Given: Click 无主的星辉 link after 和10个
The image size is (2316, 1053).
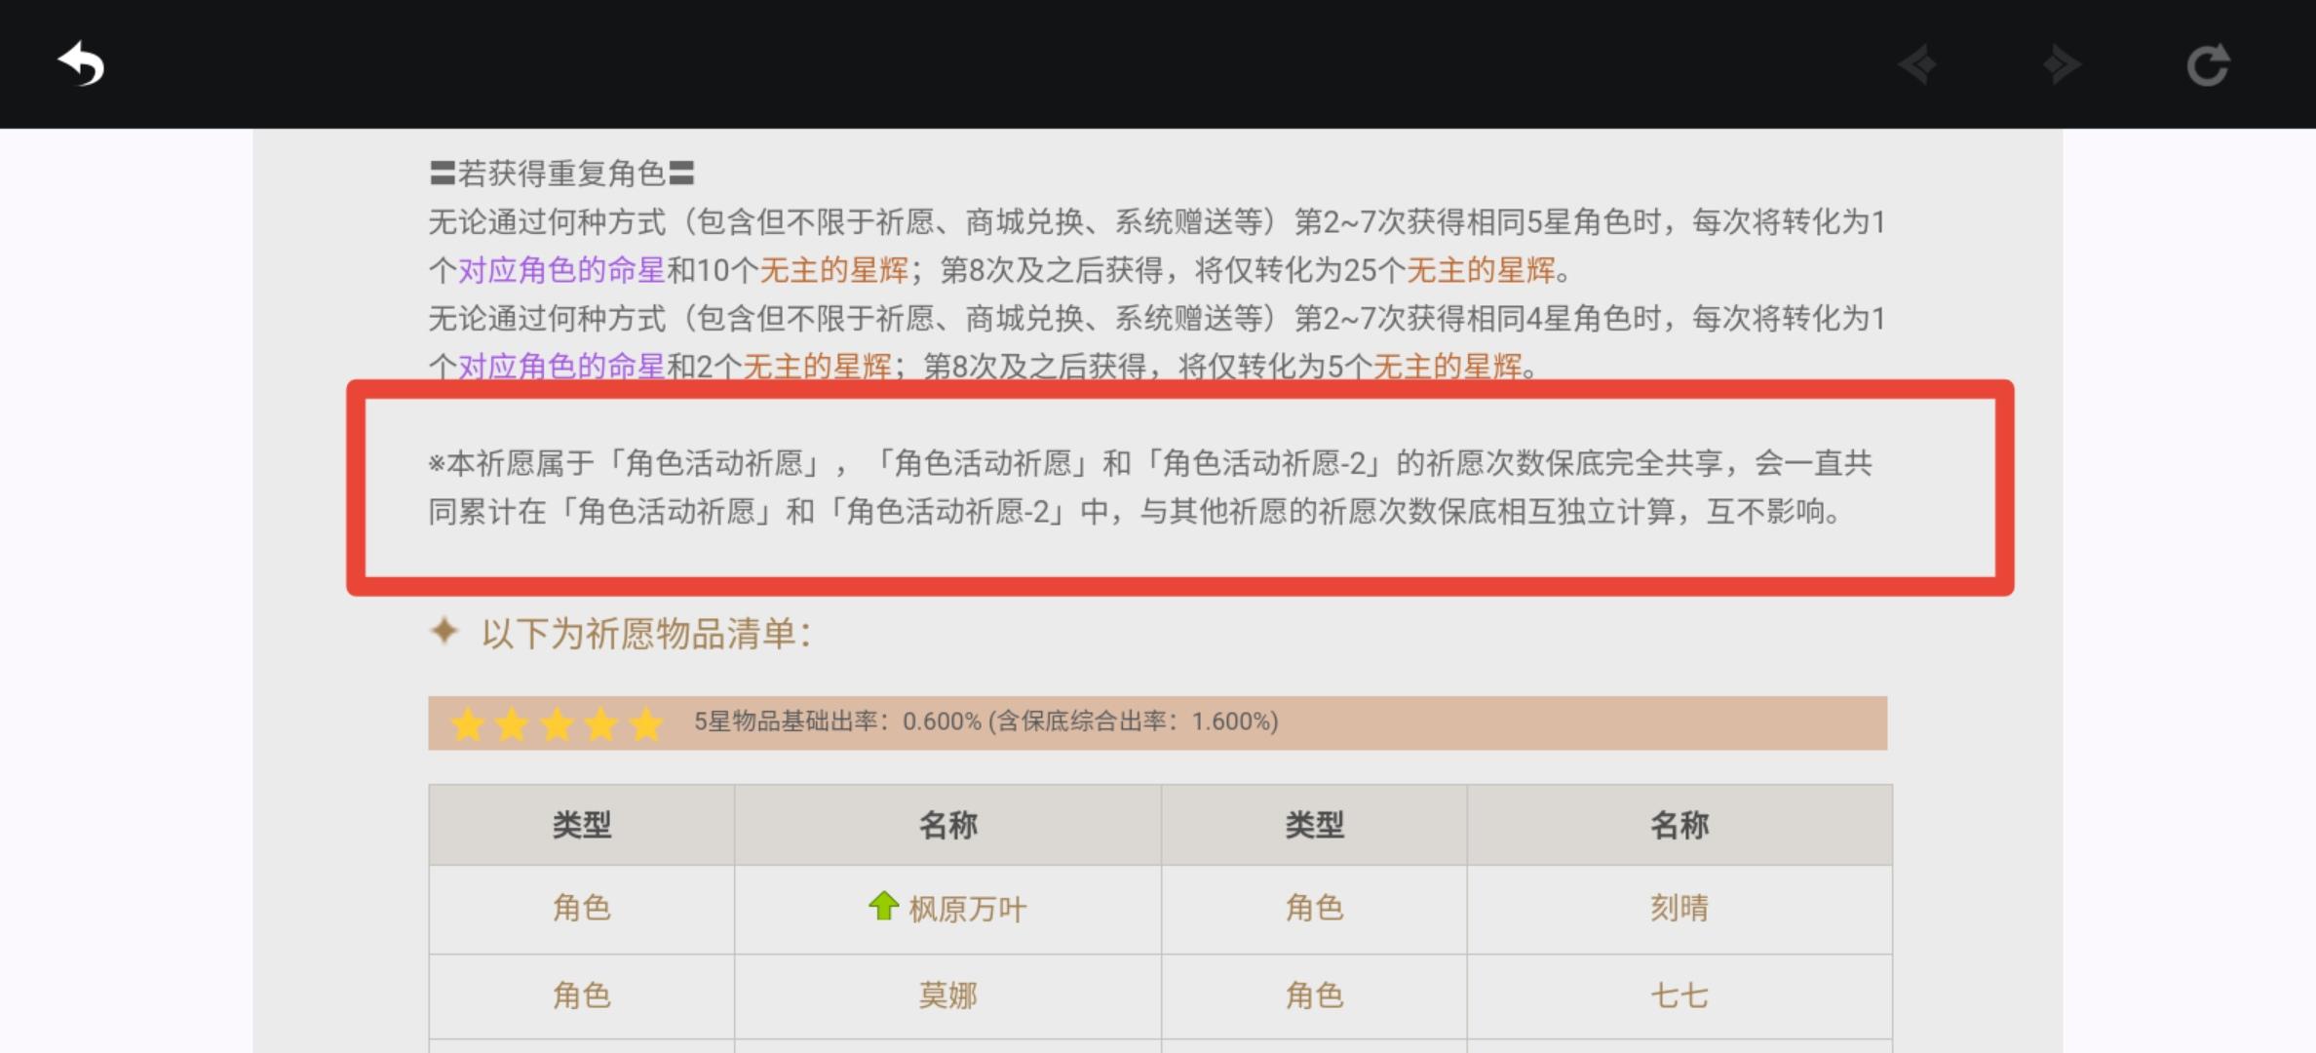Looking at the screenshot, I should click(834, 270).
